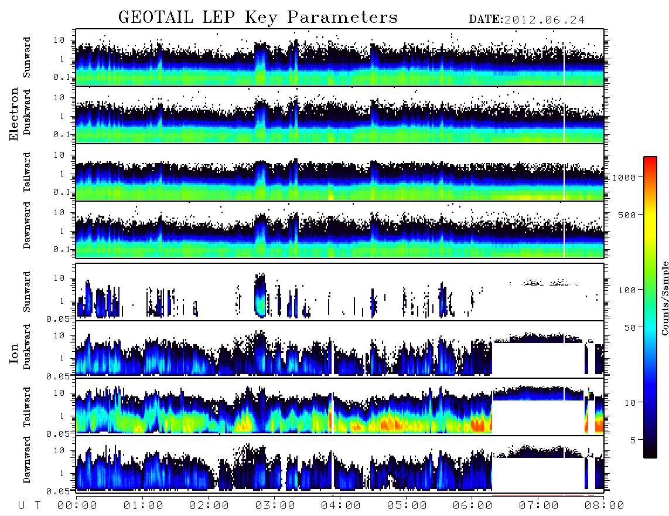Click the 05:00 time axis label
This screenshot has width=669, height=516.
point(407,506)
